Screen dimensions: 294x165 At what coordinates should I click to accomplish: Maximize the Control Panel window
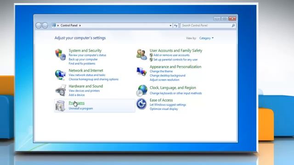225,18
